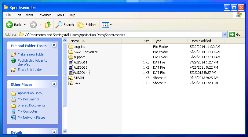Viewport: 248px width, 137px height.
Task: Open the My Computer link
Action: [27, 112]
